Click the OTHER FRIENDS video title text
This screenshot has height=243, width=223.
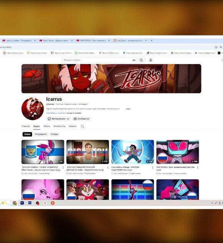[41, 169]
